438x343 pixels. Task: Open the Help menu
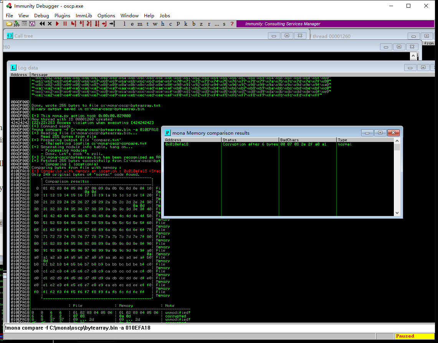point(149,16)
